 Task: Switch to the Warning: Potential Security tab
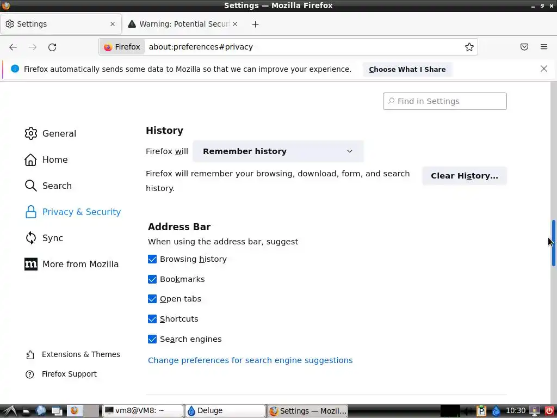coord(183,24)
